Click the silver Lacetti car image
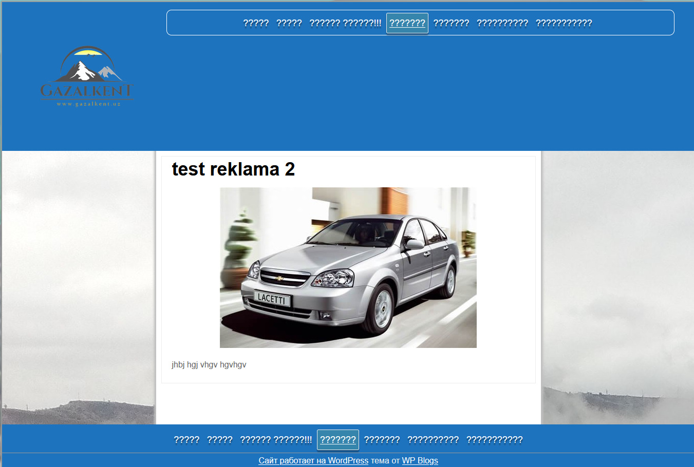 click(348, 267)
